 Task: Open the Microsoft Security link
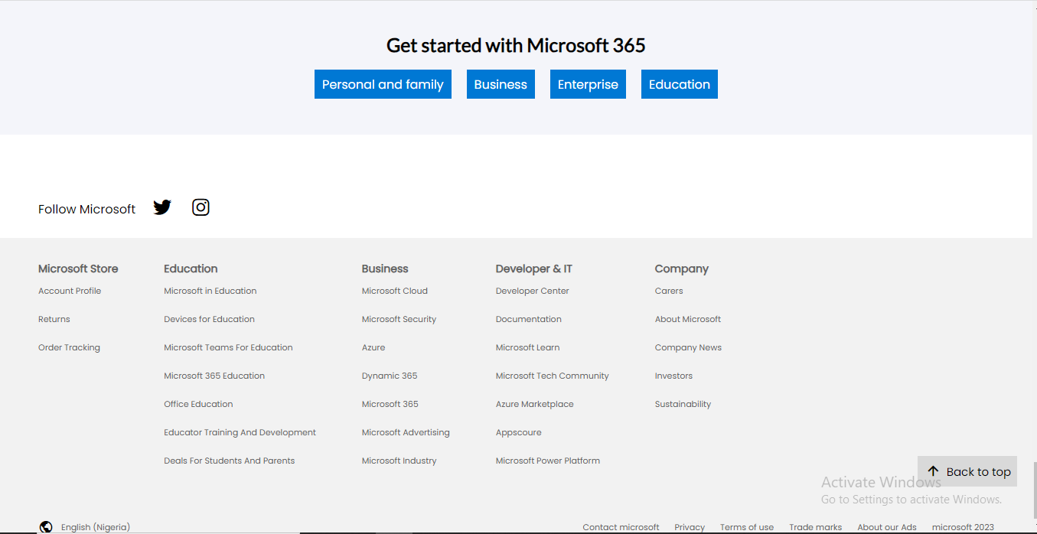coord(399,319)
